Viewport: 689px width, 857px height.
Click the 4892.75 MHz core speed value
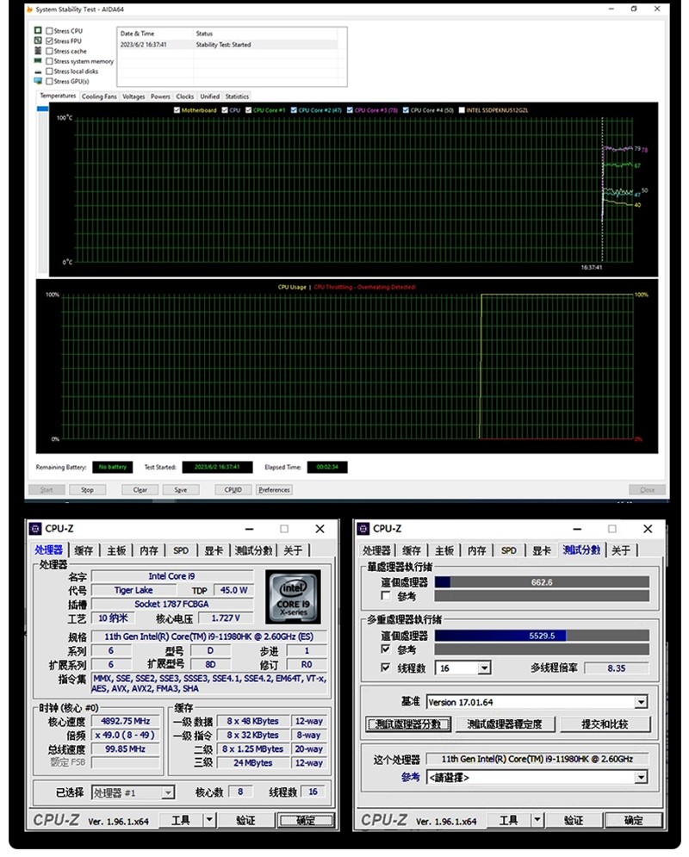click(x=126, y=721)
